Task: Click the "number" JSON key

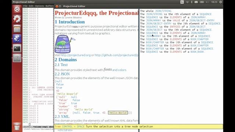Action: (64, 106)
